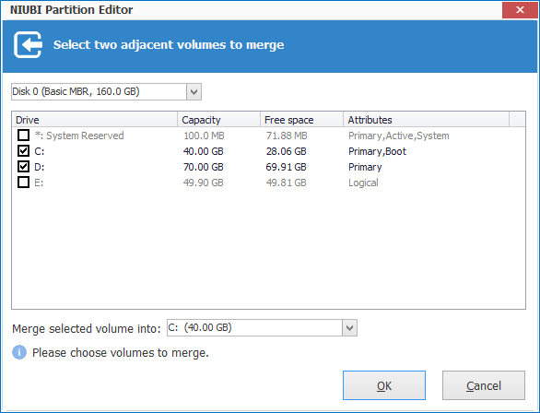Uncheck the C: drive checkbox
The image size is (540, 413).
[x=23, y=151]
